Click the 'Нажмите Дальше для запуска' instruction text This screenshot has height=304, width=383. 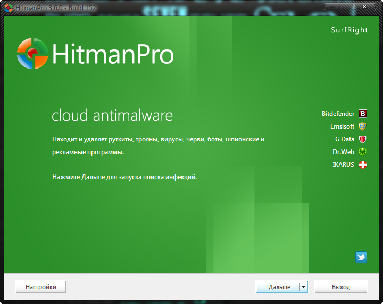click(x=124, y=177)
